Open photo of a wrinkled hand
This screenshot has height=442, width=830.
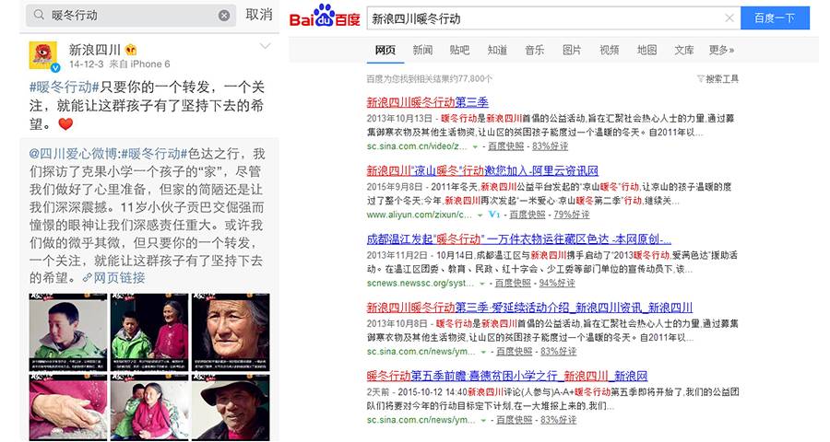tap(67, 407)
